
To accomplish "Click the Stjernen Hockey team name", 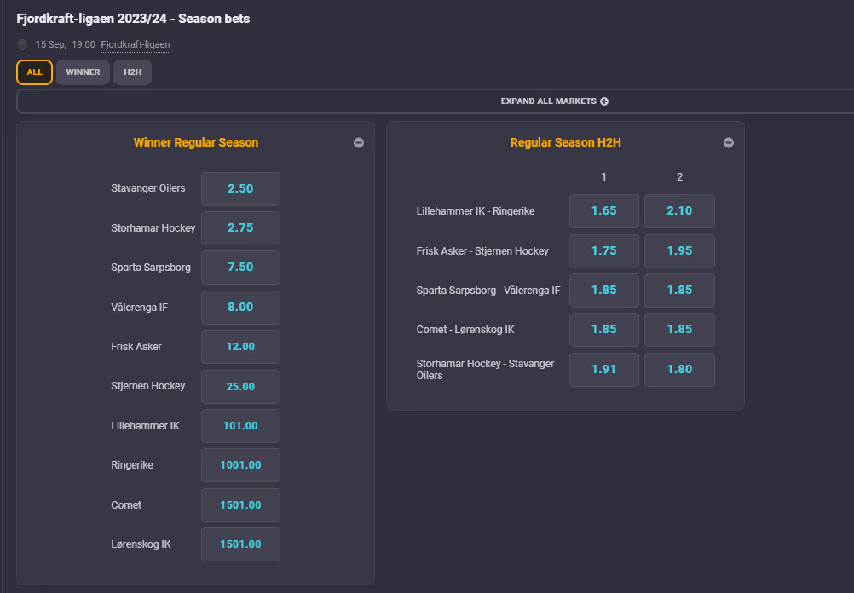I will 148,386.
